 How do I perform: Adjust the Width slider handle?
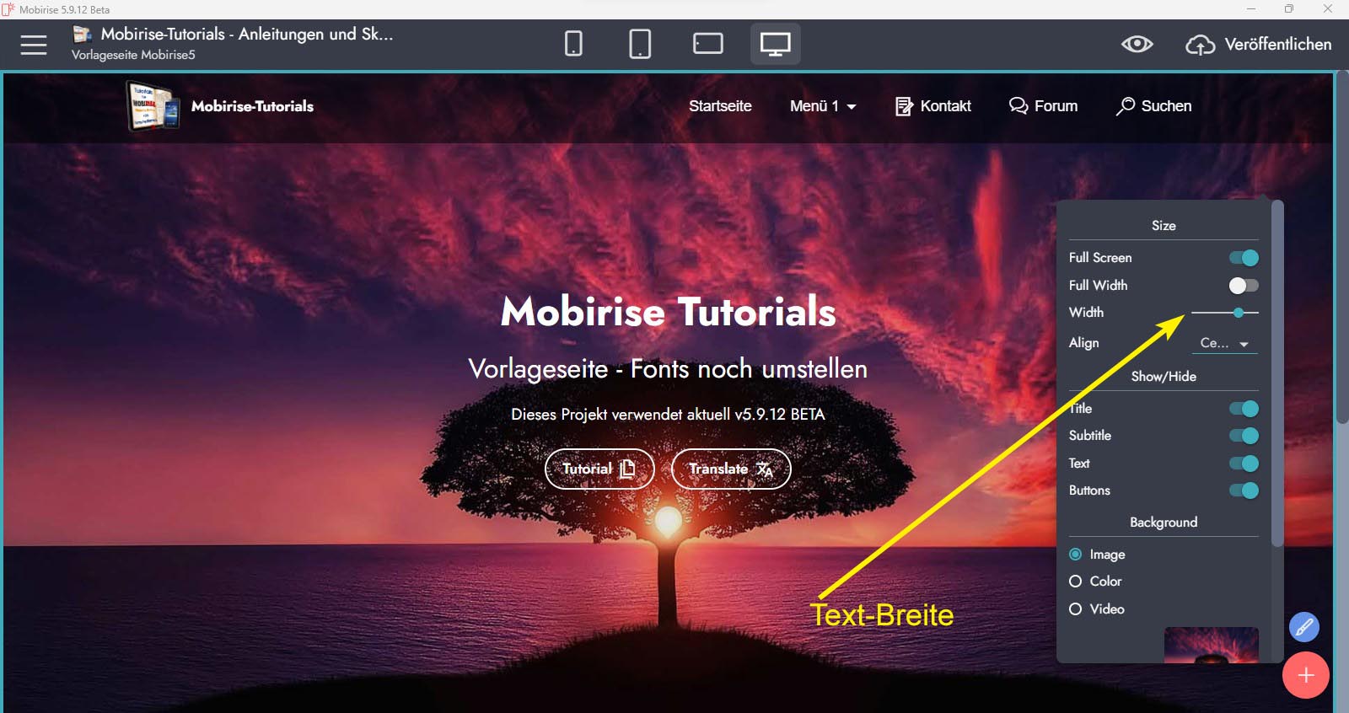(1239, 313)
